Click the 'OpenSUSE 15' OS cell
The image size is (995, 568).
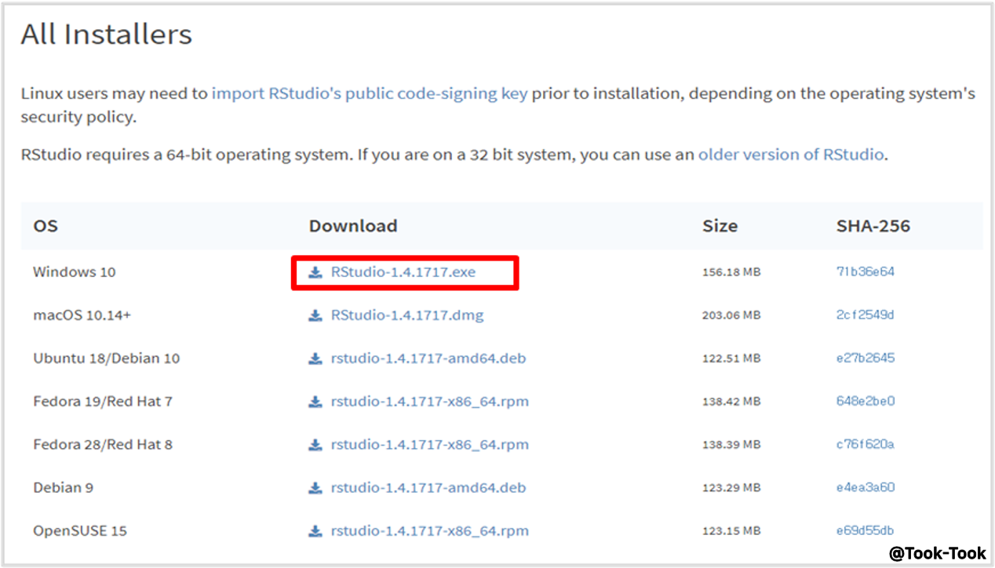click(x=80, y=531)
